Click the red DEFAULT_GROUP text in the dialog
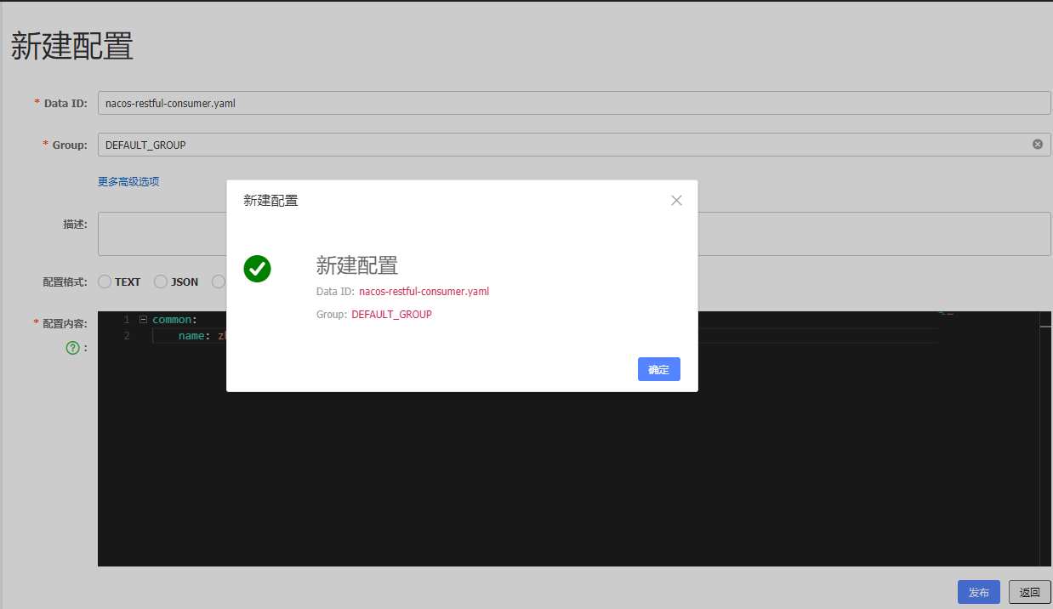The height and width of the screenshot is (609, 1053). point(392,313)
